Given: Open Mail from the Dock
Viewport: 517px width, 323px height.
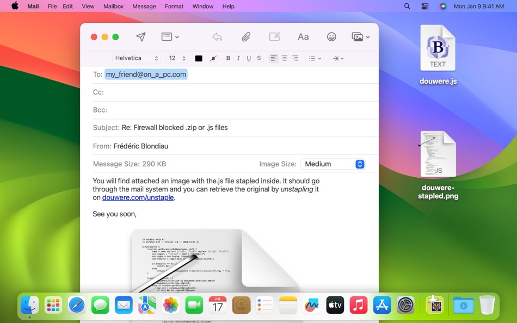Looking at the screenshot, I should (124, 305).
